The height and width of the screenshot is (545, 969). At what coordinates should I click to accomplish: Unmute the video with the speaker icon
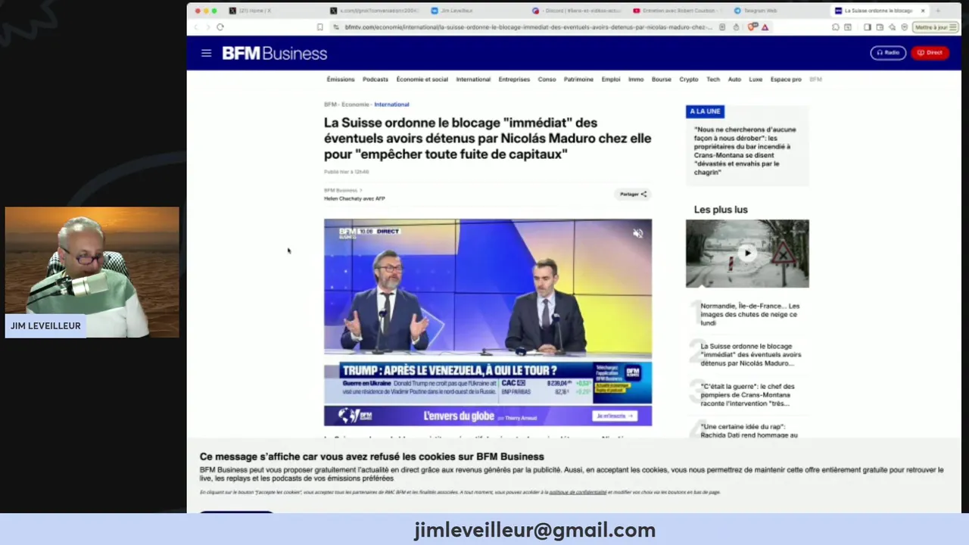pos(637,234)
